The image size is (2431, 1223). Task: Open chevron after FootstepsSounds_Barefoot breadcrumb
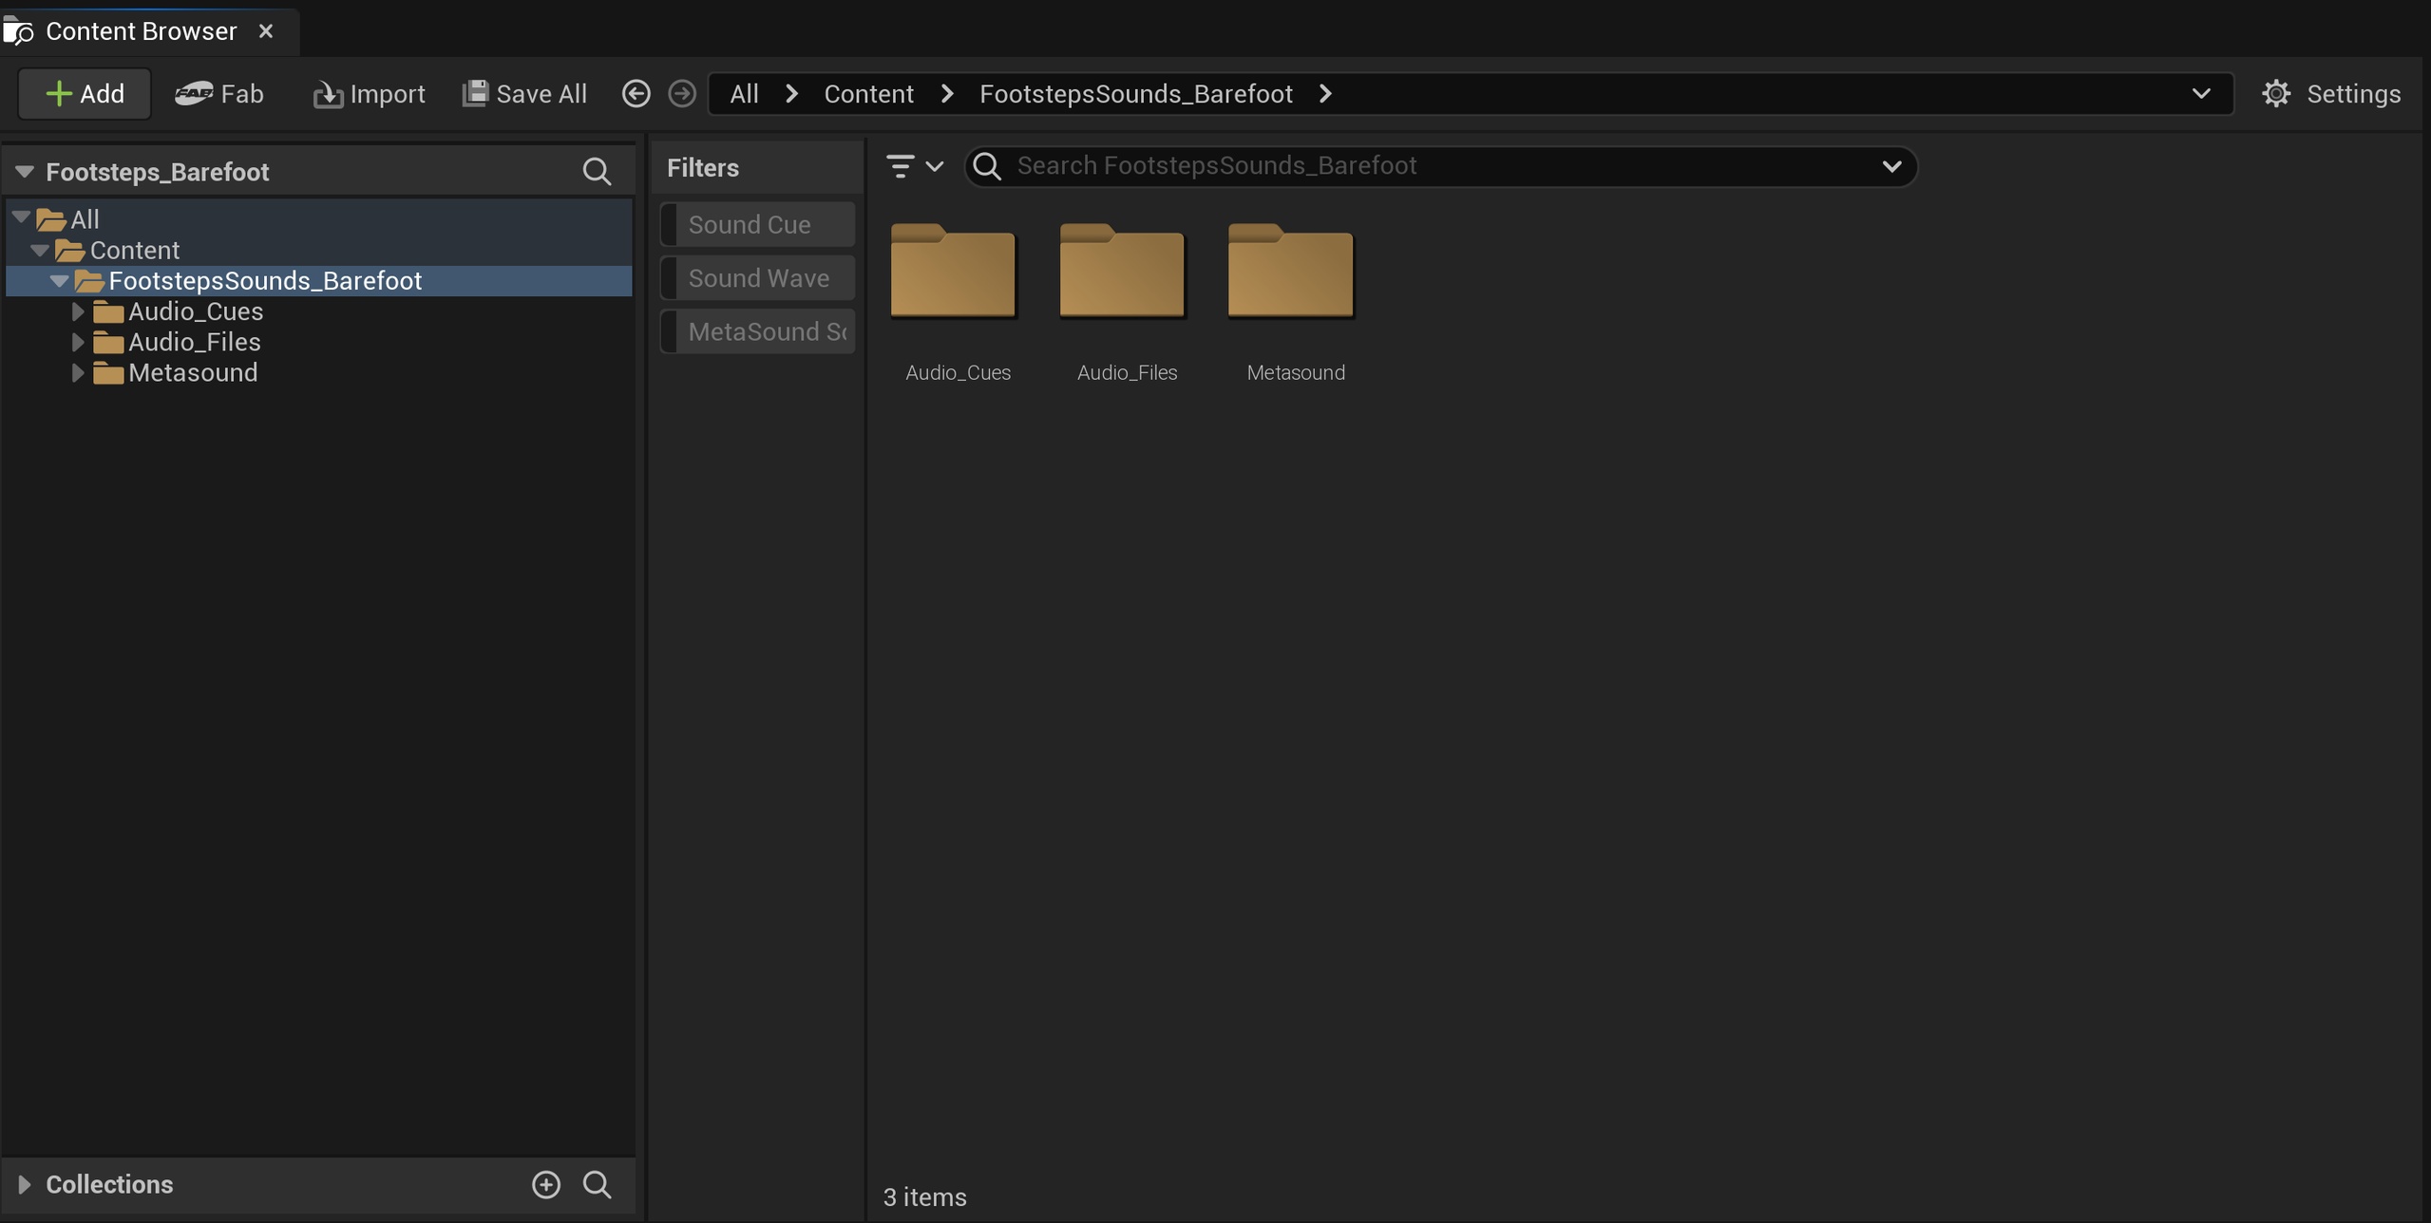coord(1326,94)
